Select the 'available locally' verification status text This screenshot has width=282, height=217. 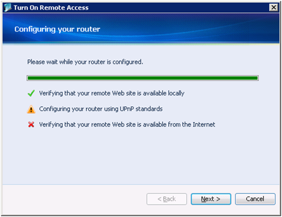click(x=112, y=94)
